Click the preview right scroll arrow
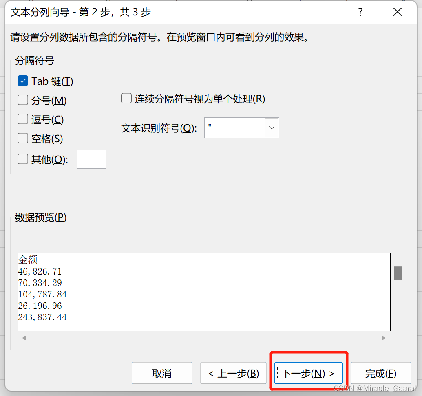422x396 pixels. [x=383, y=338]
